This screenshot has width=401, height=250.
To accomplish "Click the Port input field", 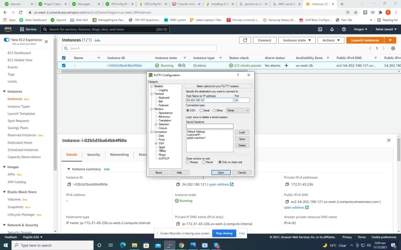I will pos(242,100).
